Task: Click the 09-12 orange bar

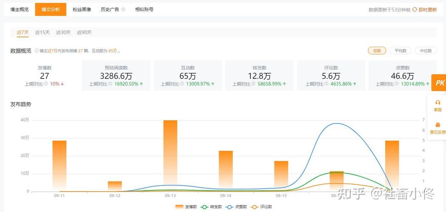Action: (115, 187)
